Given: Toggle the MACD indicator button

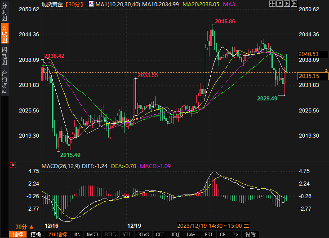Looking at the screenshot, I should [x=92, y=234].
